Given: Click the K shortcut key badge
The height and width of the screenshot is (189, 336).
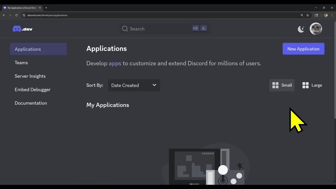Looking at the screenshot, I should click(204, 28).
